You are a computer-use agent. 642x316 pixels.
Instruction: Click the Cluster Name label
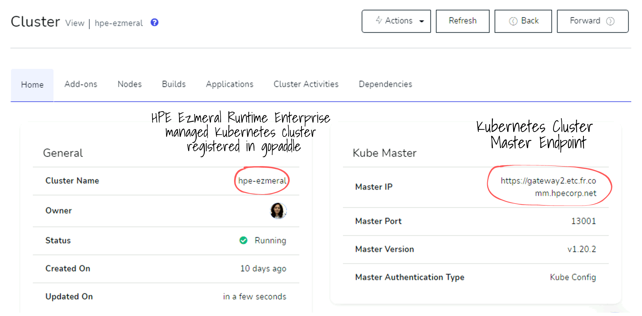(x=72, y=181)
